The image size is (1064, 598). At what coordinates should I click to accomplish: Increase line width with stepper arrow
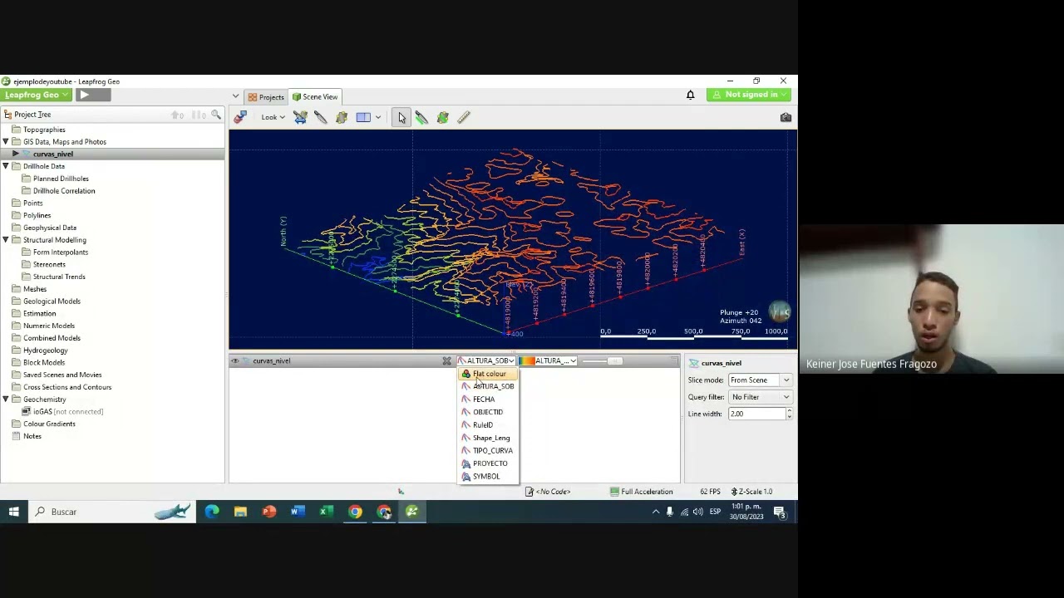[788, 411]
